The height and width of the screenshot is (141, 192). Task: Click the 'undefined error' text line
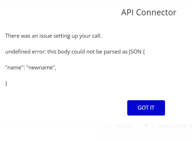[75, 52]
